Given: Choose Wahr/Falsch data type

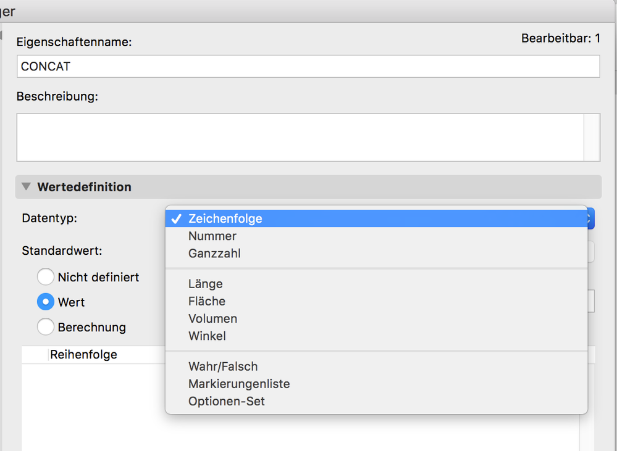Looking at the screenshot, I should [x=223, y=367].
